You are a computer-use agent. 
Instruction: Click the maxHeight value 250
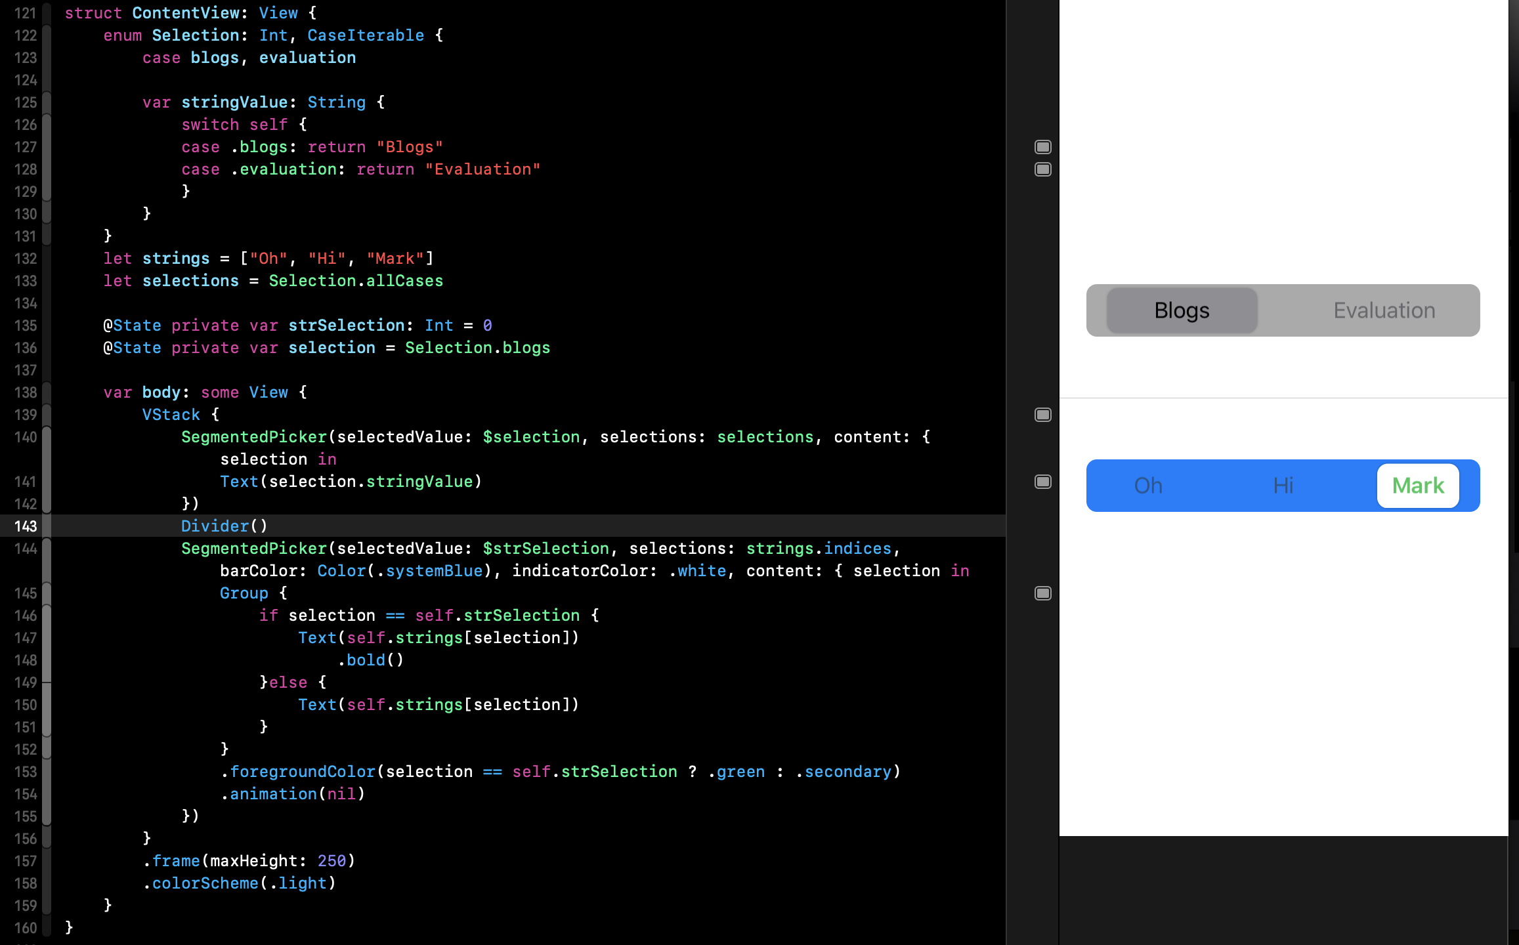(332, 861)
